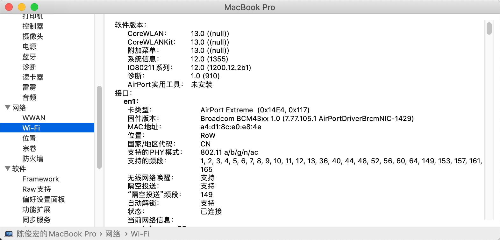
Task: Click the country code value CN
Action: point(205,144)
